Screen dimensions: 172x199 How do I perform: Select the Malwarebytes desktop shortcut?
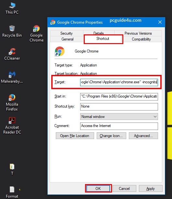[x=12, y=77]
